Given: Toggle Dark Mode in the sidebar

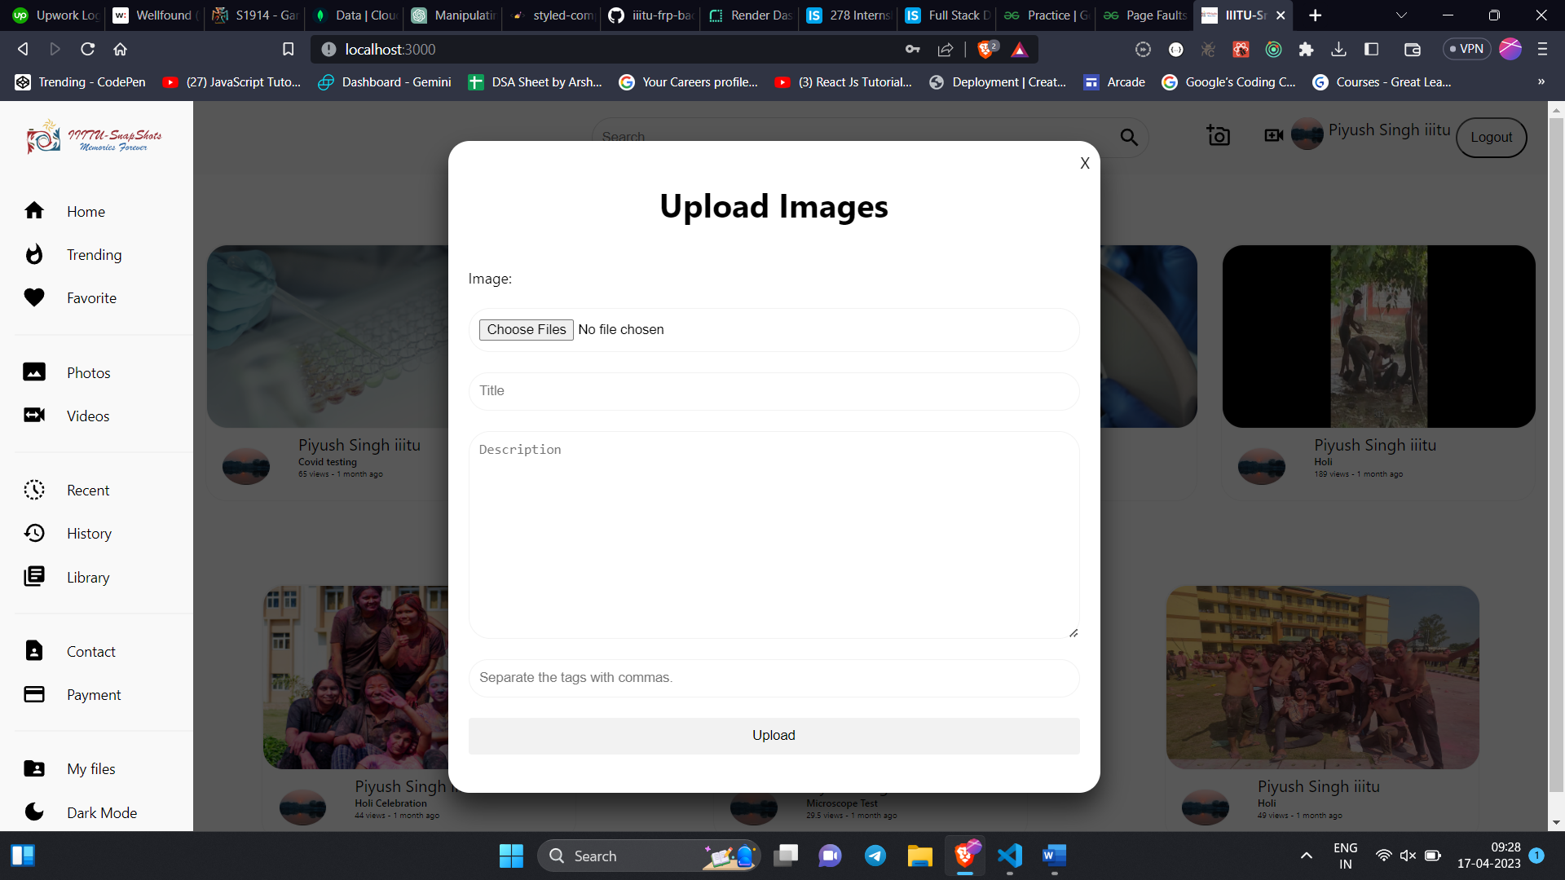Looking at the screenshot, I should [x=101, y=812].
